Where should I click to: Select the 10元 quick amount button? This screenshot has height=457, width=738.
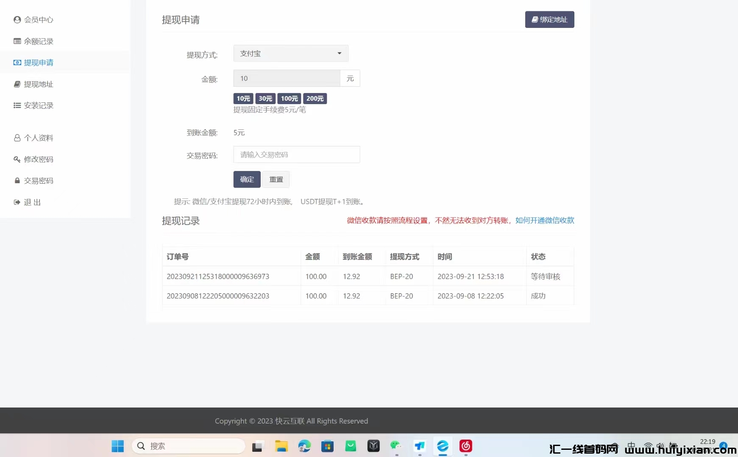243,99
